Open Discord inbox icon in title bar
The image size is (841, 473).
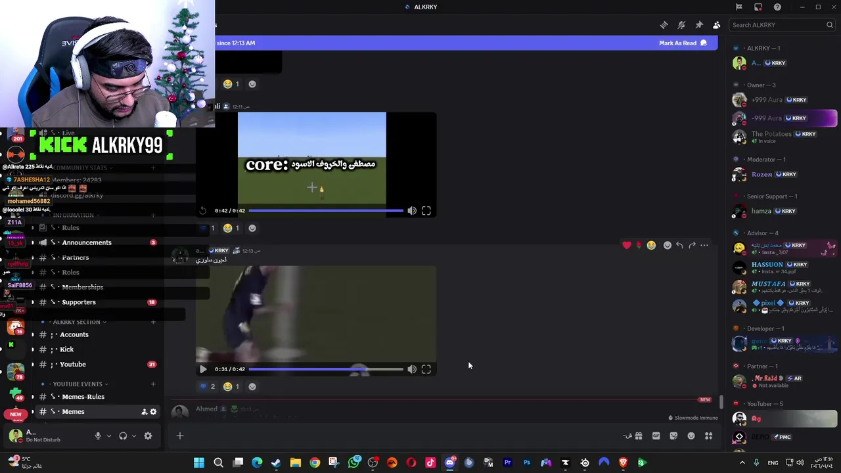[x=758, y=7]
